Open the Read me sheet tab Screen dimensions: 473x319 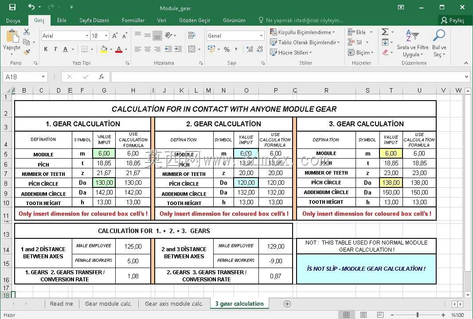point(62,303)
